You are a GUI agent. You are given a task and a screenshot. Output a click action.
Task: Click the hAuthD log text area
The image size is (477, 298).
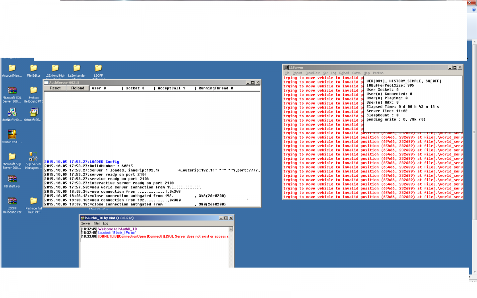point(155,250)
